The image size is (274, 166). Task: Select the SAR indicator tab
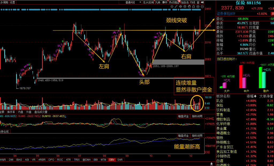tap(120, 160)
